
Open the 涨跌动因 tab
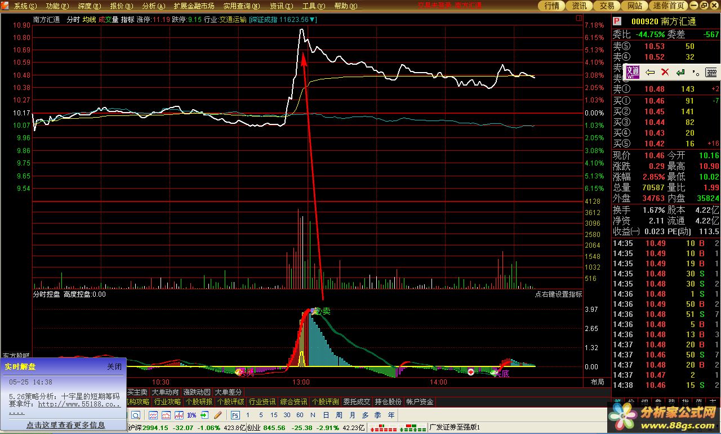click(197, 392)
